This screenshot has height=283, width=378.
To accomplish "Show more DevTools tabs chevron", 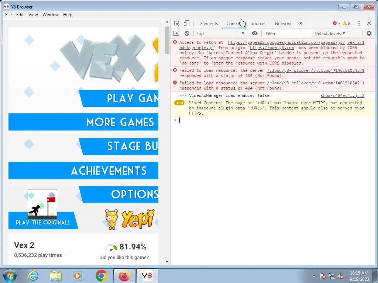I will coord(301,23).
